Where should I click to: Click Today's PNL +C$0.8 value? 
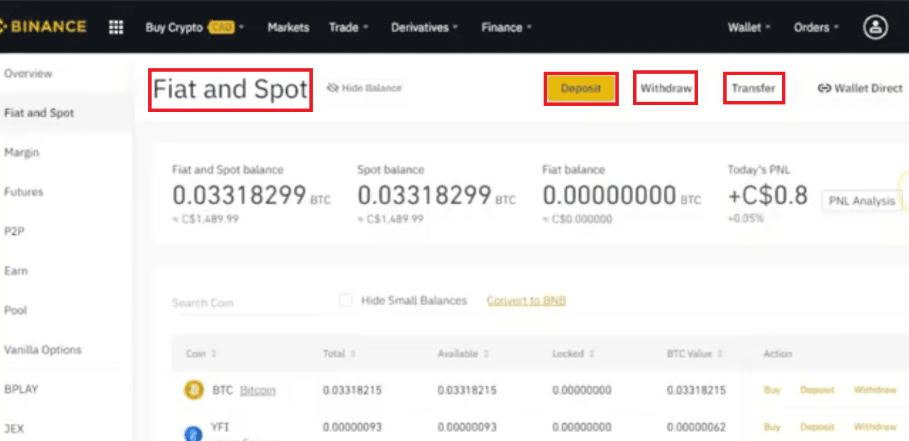click(768, 196)
